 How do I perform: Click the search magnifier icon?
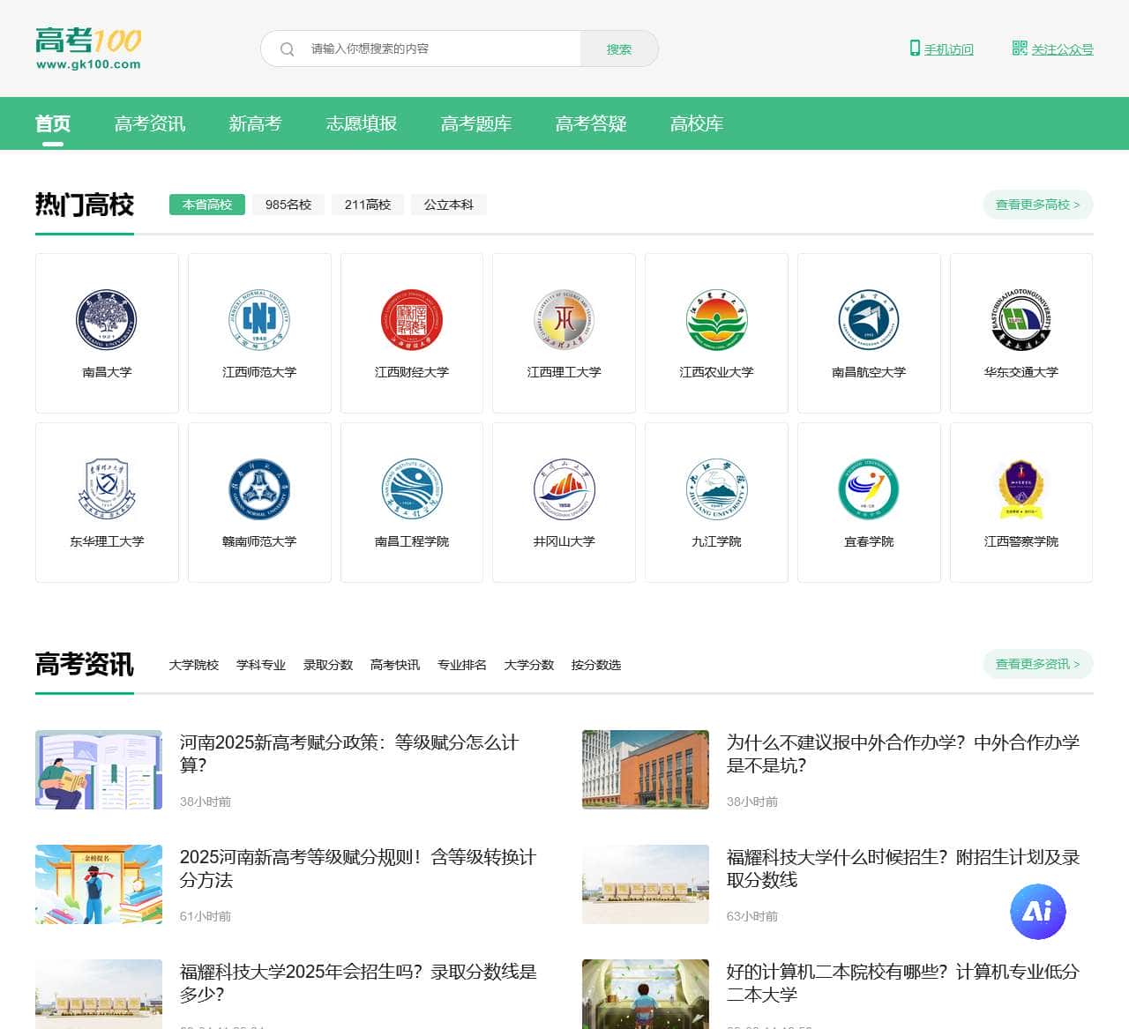coord(287,49)
